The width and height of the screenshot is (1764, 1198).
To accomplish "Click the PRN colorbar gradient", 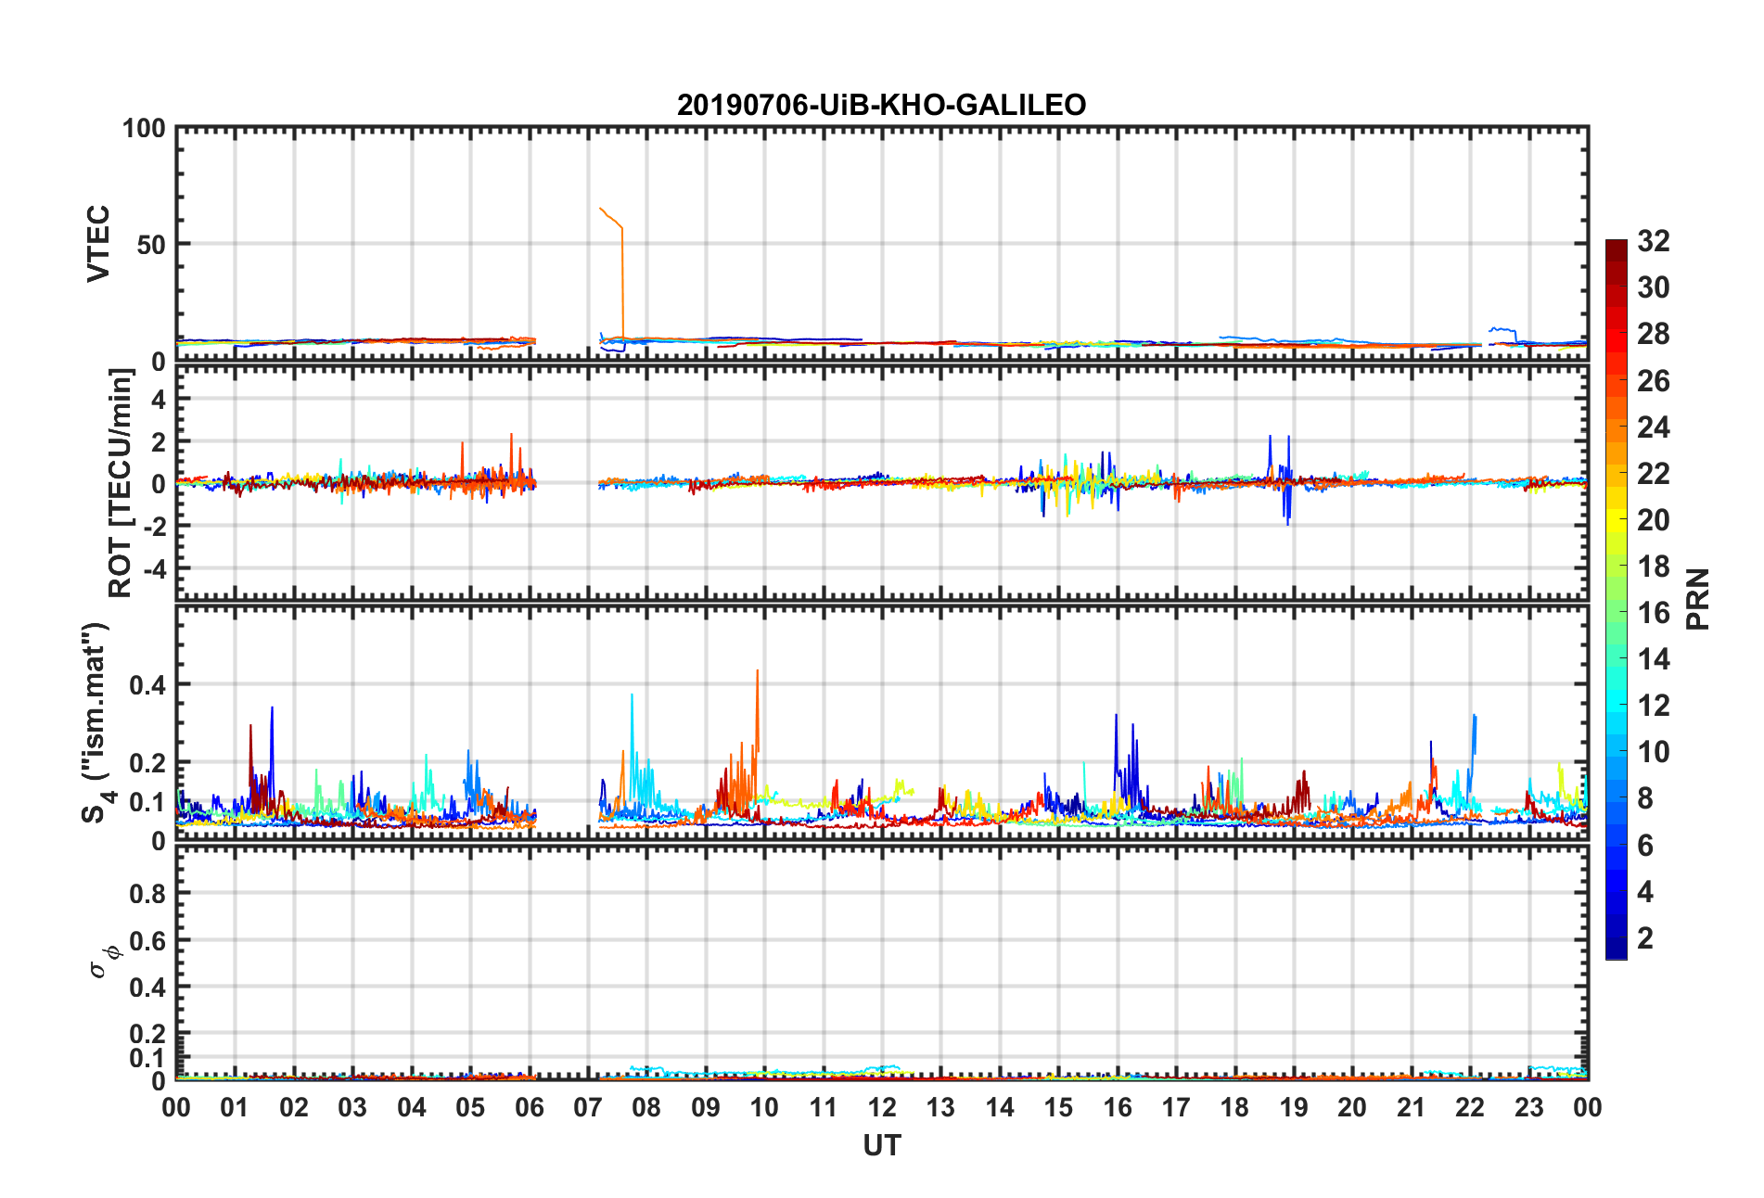I will pyautogui.click(x=1616, y=599).
